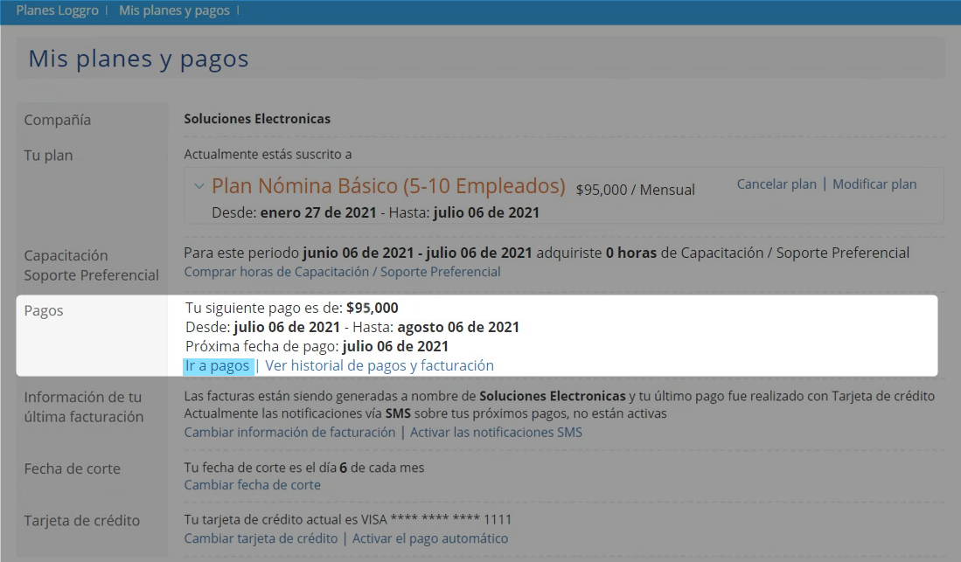Image resolution: width=961 pixels, height=562 pixels.
Task: Collapse the Plan Nómina Básico chevron
Action: 199,186
